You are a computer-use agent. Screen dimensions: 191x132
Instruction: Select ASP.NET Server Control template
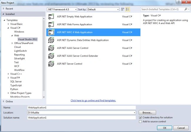click(93, 64)
